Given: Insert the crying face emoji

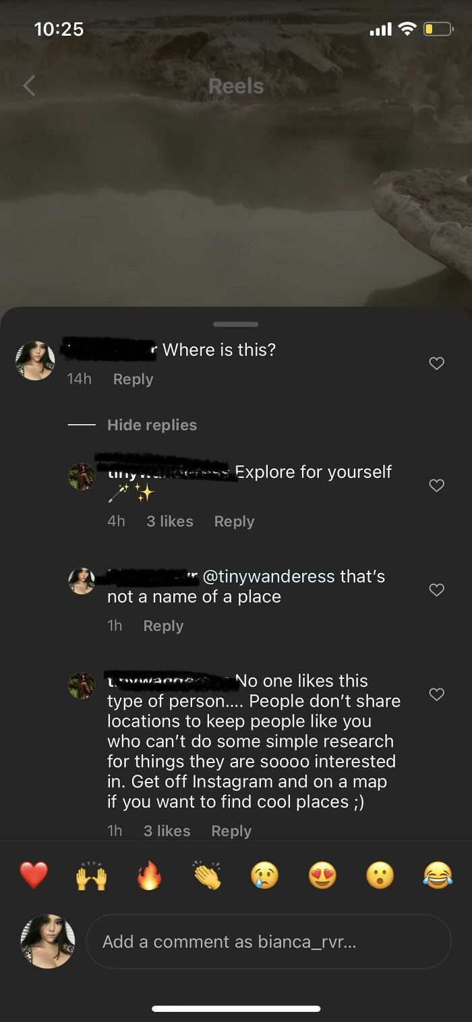Looking at the screenshot, I should [264, 876].
